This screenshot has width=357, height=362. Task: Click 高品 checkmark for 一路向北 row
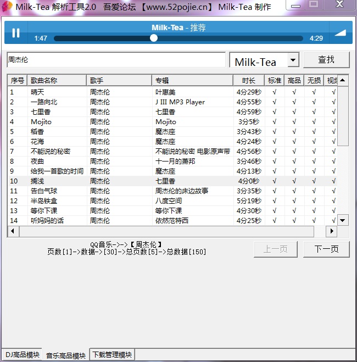tap(294, 102)
